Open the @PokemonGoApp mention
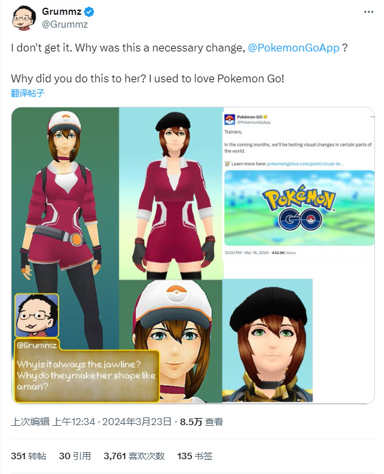 point(293,48)
